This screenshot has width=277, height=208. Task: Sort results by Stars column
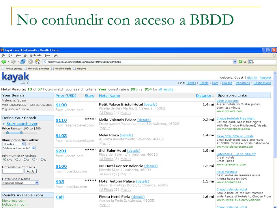89,96
